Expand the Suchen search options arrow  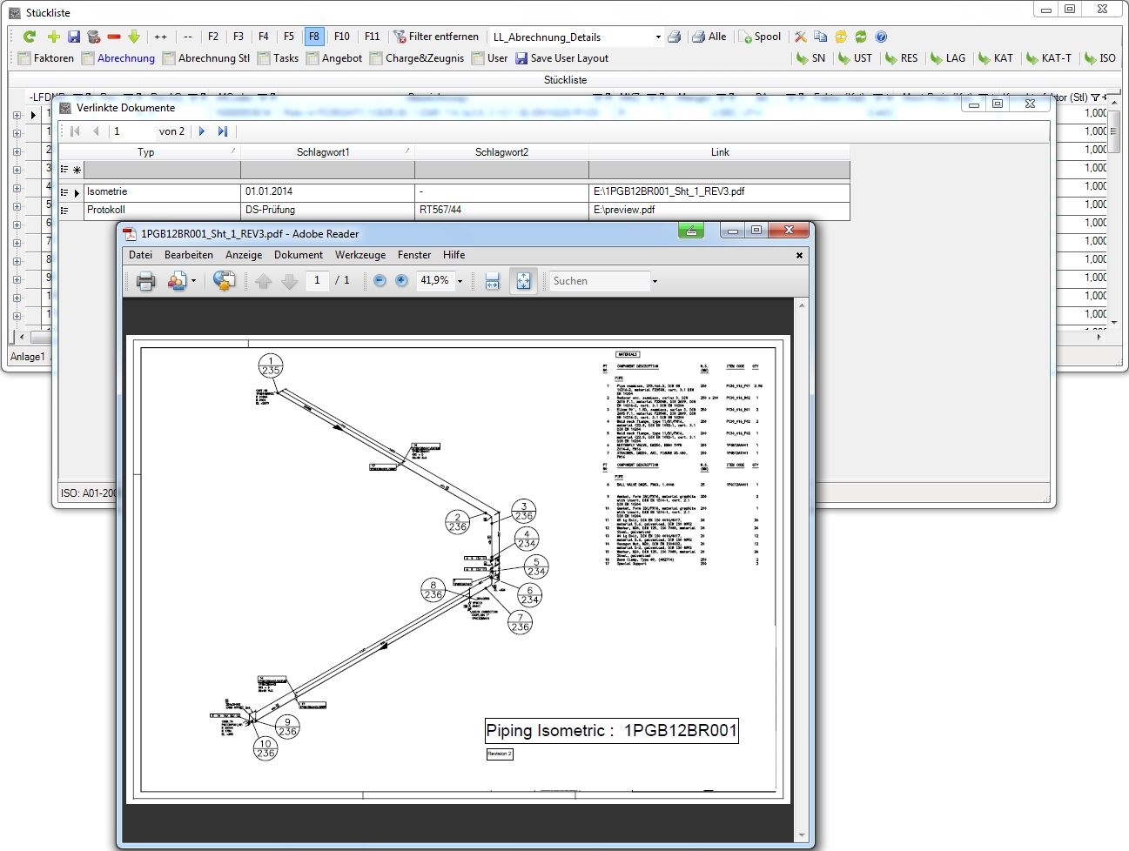[655, 282]
